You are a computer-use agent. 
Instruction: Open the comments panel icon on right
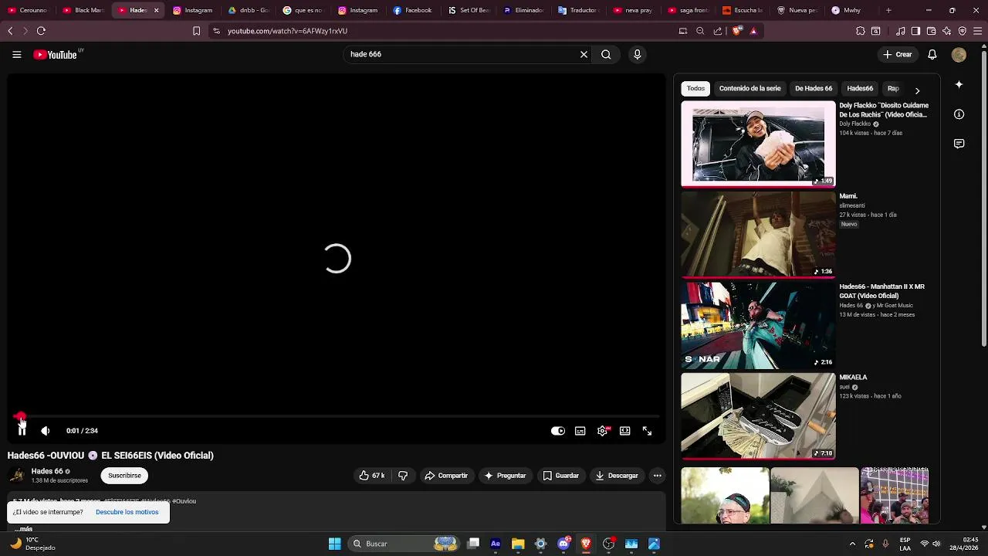[x=959, y=144]
